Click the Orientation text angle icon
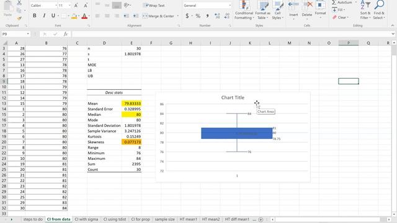 tap(127, 5)
